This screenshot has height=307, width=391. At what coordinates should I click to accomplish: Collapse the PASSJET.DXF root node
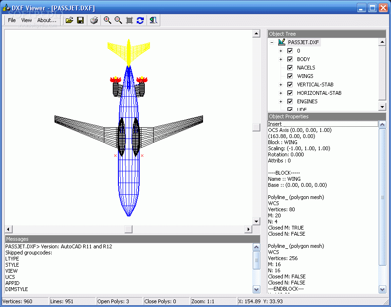(x=272, y=42)
